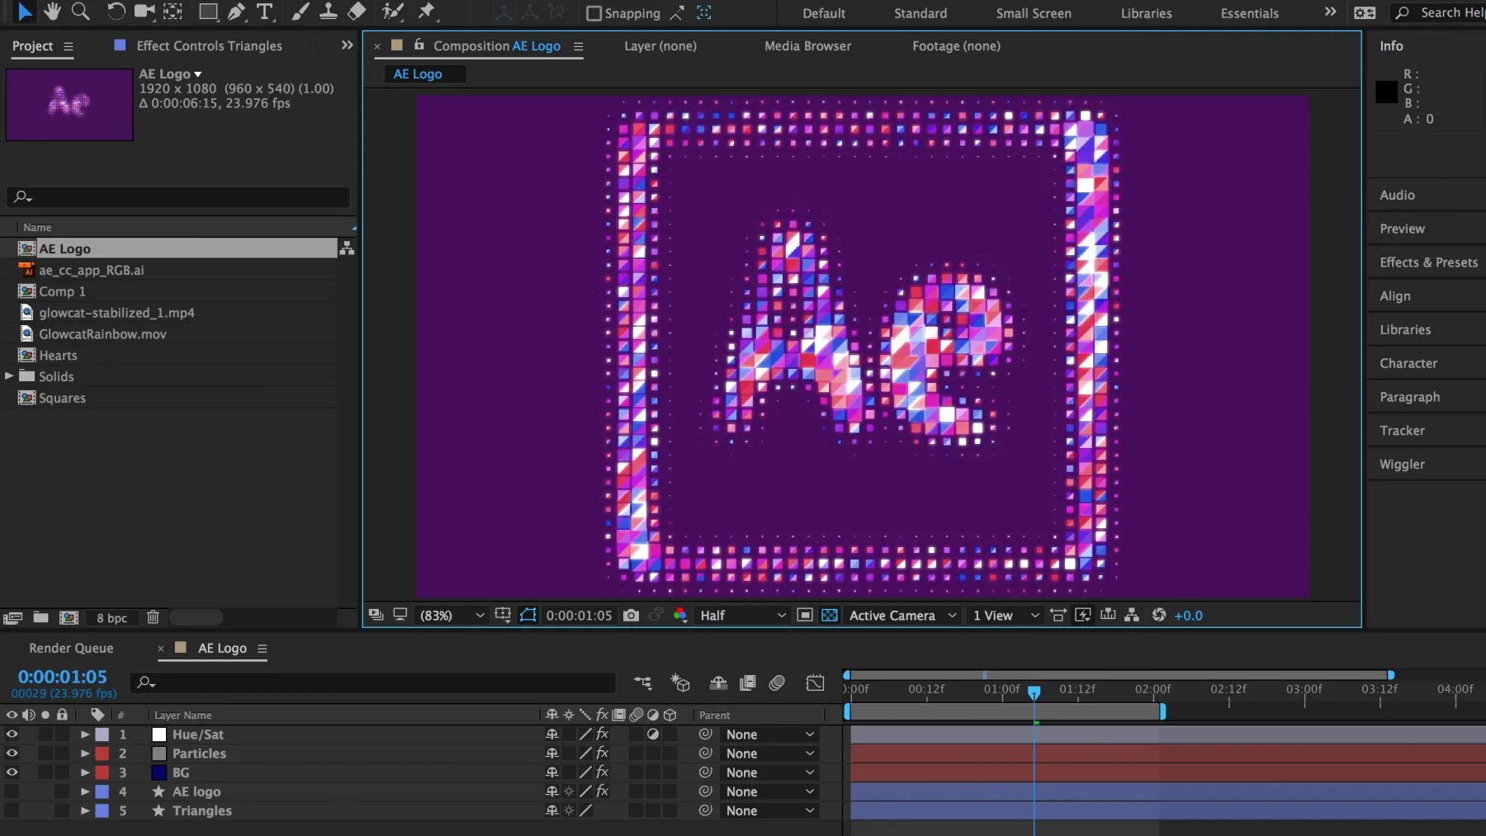1486x836 pixels.
Task: Open the Tracker panel
Action: tap(1402, 430)
